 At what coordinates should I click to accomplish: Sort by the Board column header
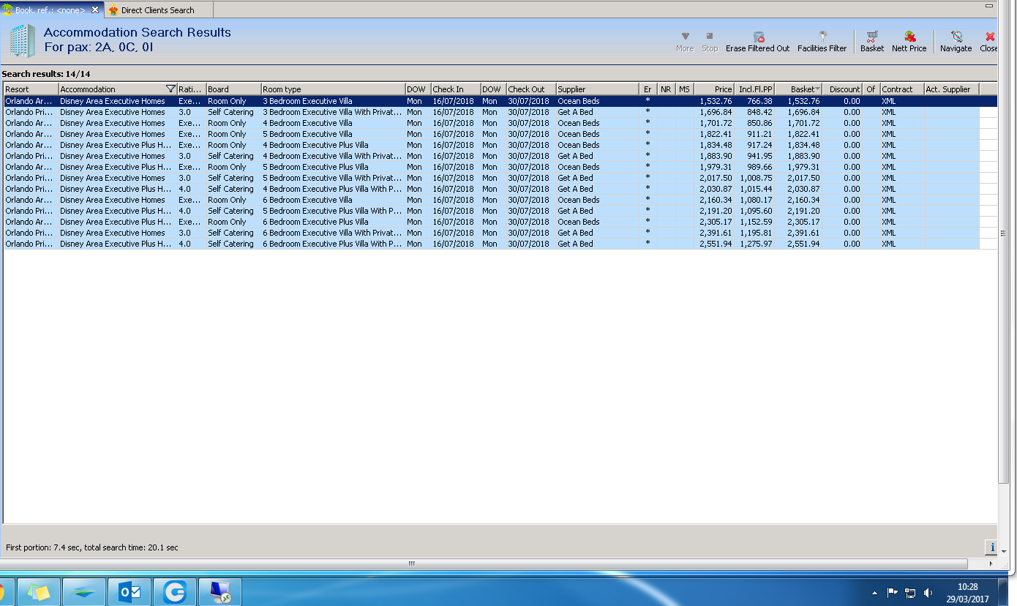233,89
